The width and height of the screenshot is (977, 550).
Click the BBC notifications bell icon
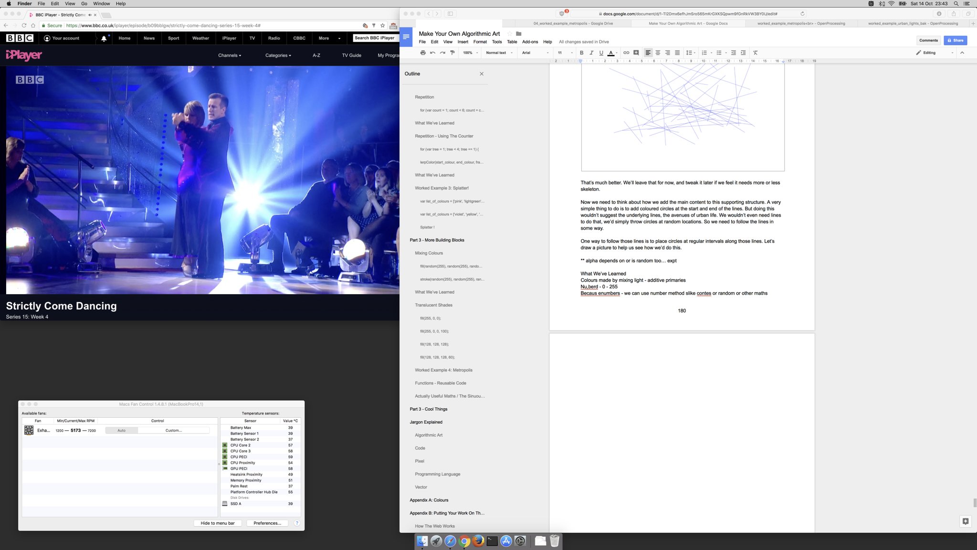coord(104,38)
